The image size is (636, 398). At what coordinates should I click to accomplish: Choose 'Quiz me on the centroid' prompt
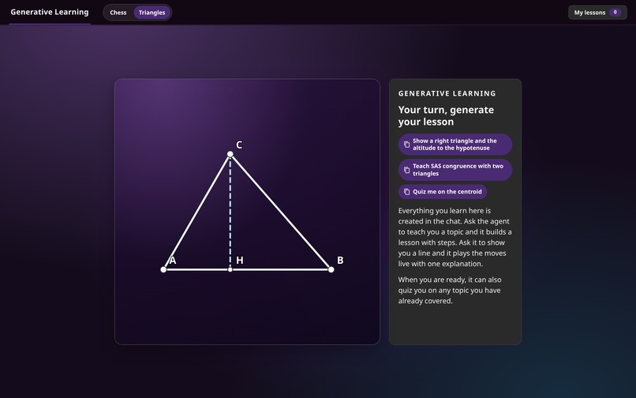[x=443, y=192]
